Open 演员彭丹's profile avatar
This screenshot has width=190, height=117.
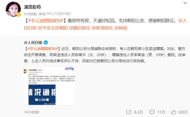(x=13, y=9)
